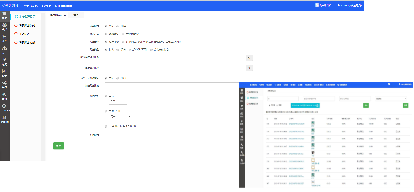Open the pencil-edit icon in main sidebar

pyautogui.click(x=4, y=106)
